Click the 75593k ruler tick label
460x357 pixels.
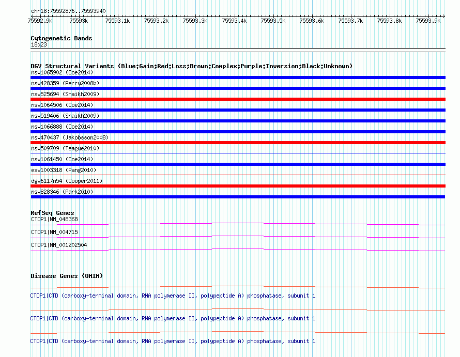(79, 21)
